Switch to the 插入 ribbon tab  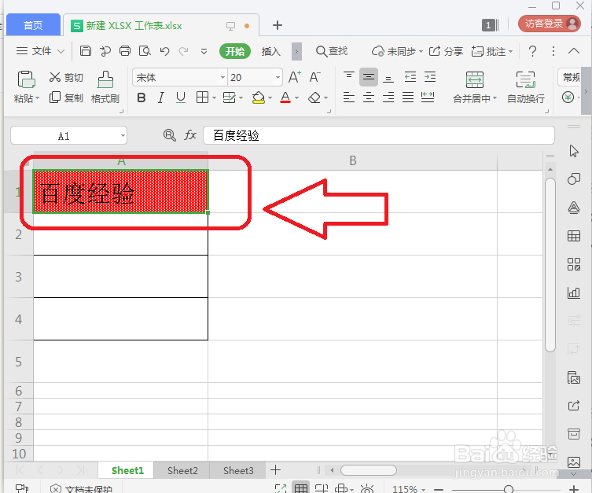tap(270, 51)
